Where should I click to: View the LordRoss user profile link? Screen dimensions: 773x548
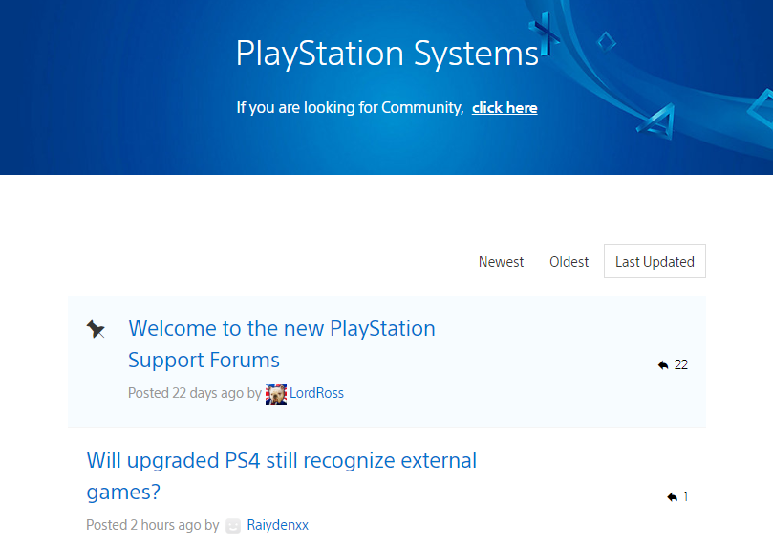[316, 393]
